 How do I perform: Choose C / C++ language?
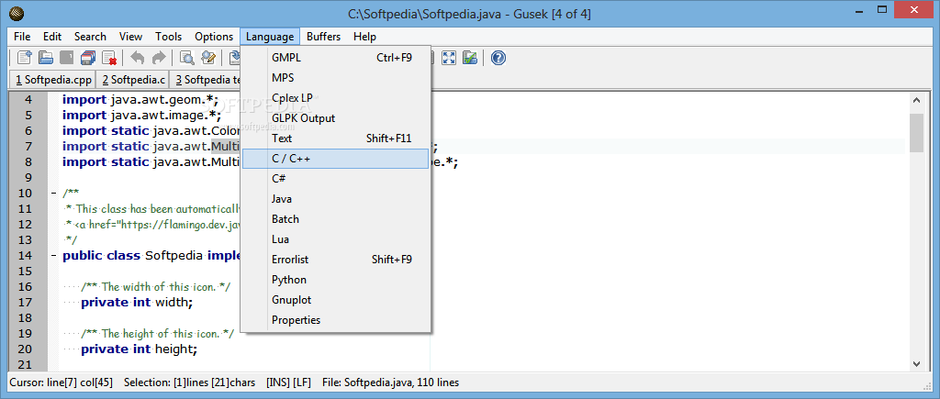click(x=335, y=159)
